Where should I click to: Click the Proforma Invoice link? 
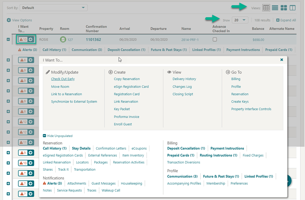click(x=127, y=117)
